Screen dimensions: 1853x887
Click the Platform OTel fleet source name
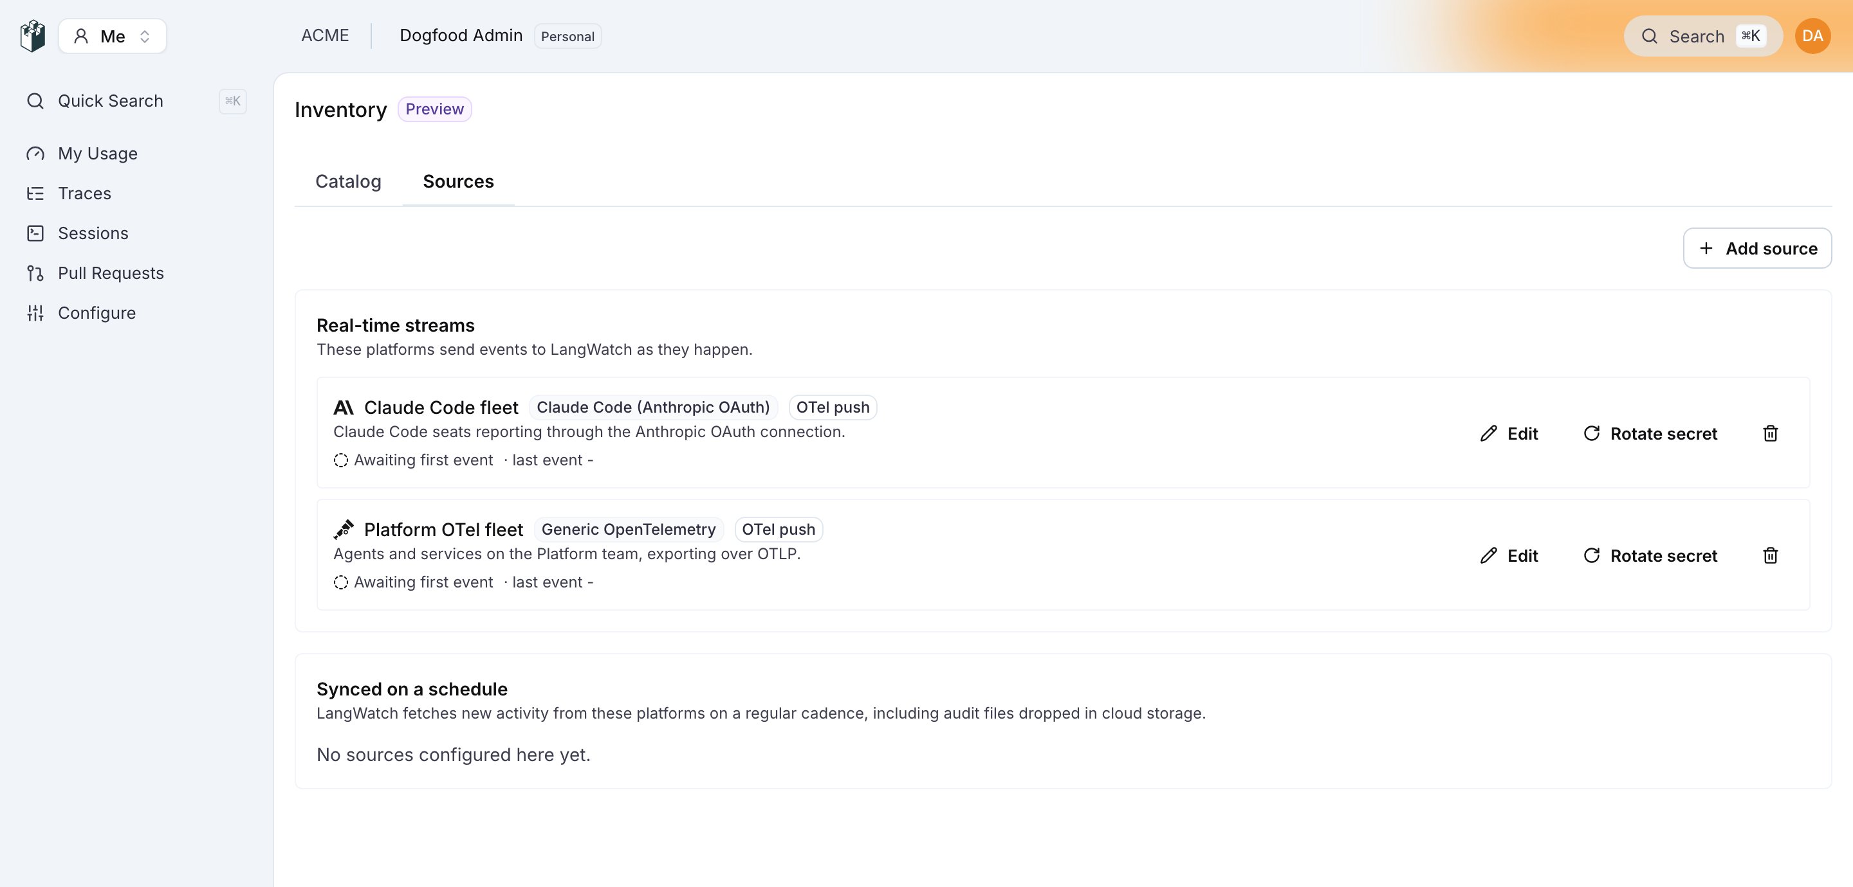pyautogui.click(x=443, y=530)
